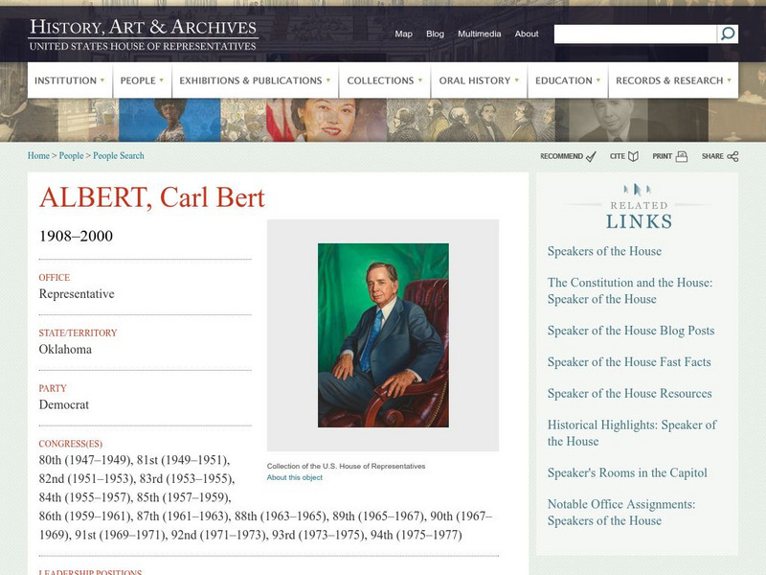Go to the Blog page

(435, 34)
